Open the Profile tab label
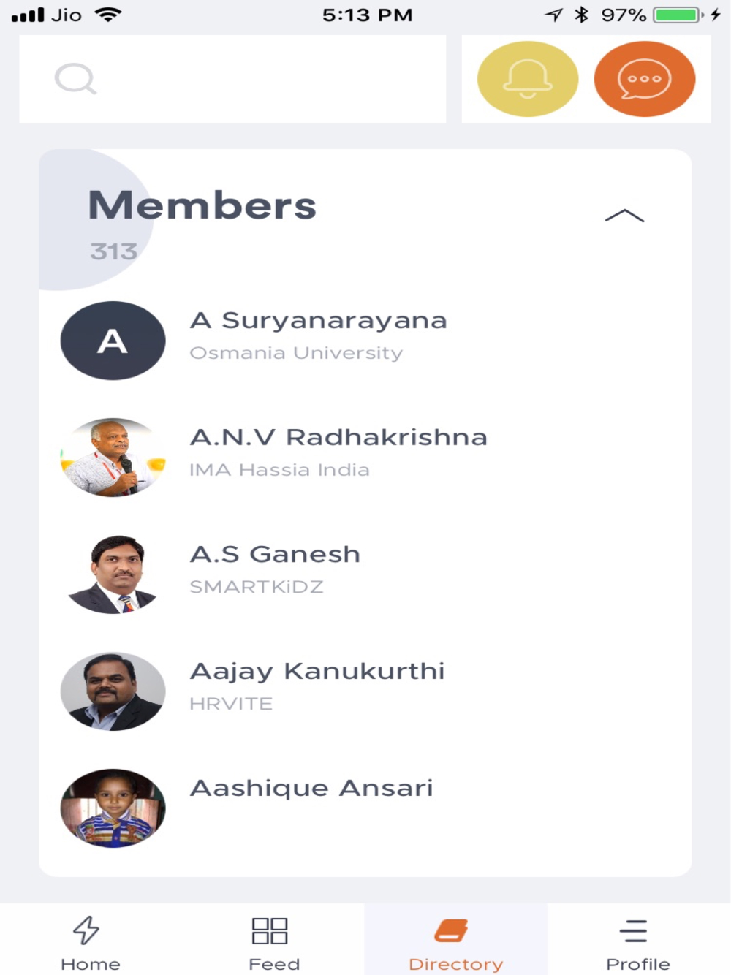This screenshot has height=975, width=731. (637, 964)
